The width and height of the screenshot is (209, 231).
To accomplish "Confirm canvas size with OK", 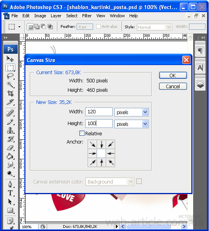I will [x=173, y=75].
